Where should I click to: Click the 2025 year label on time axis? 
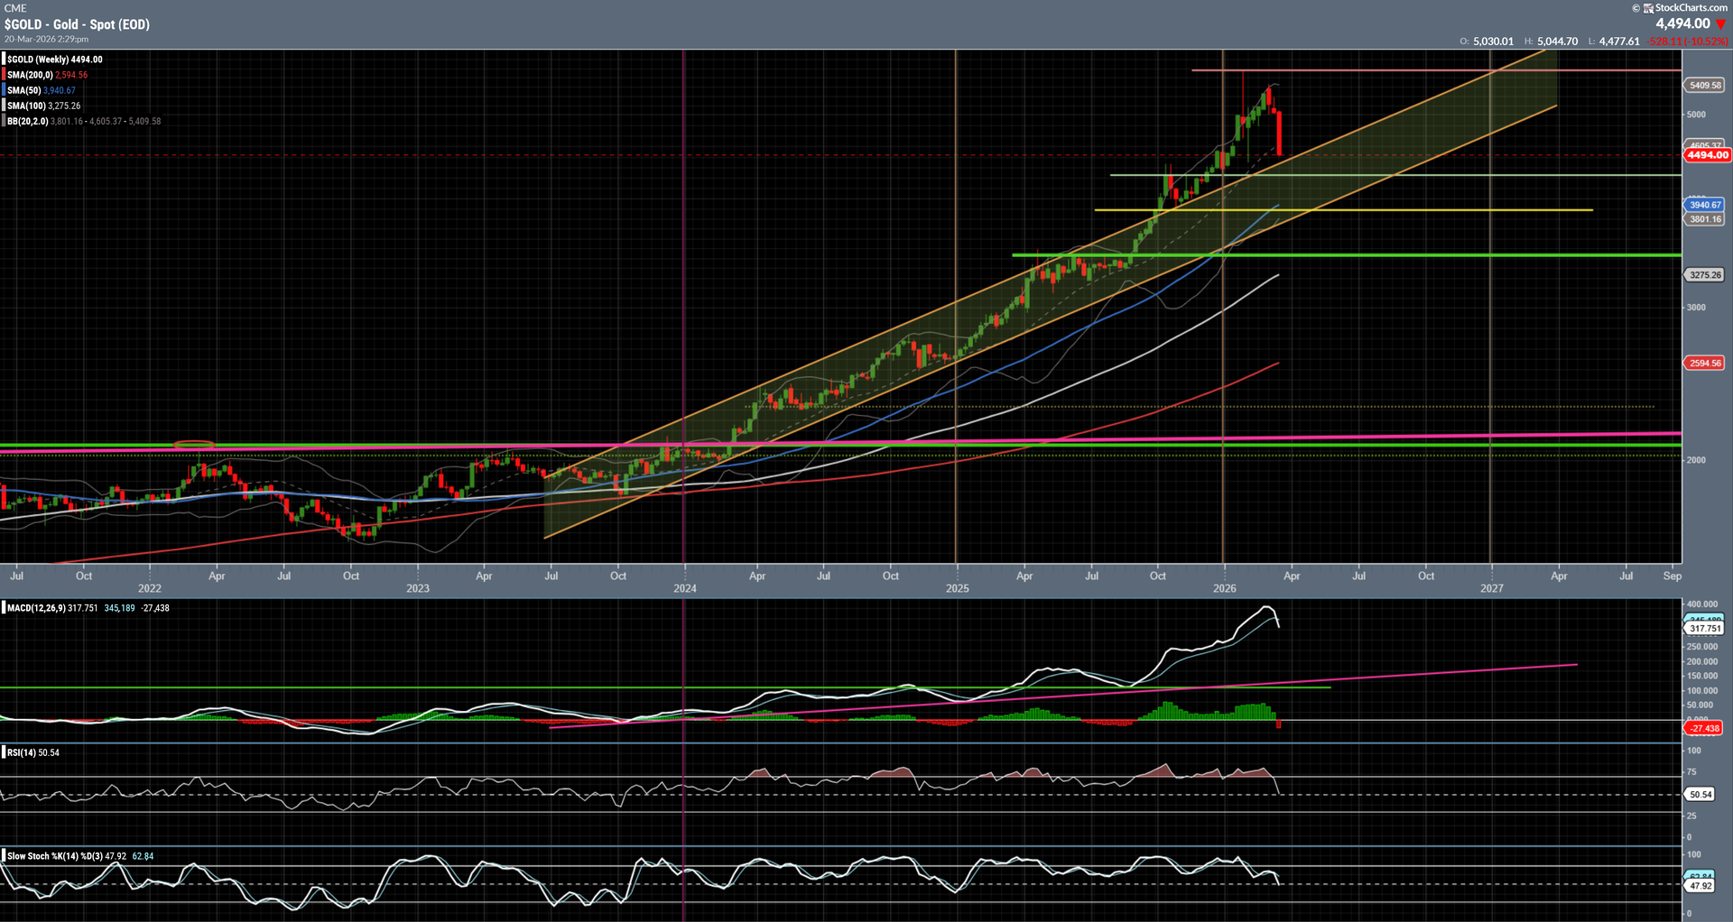[x=957, y=588]
